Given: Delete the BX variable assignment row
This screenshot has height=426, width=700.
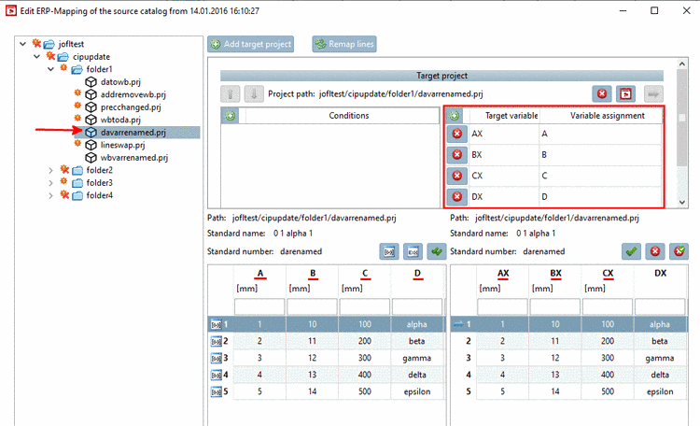Looking at the screenshot, I should pos(457,155).
